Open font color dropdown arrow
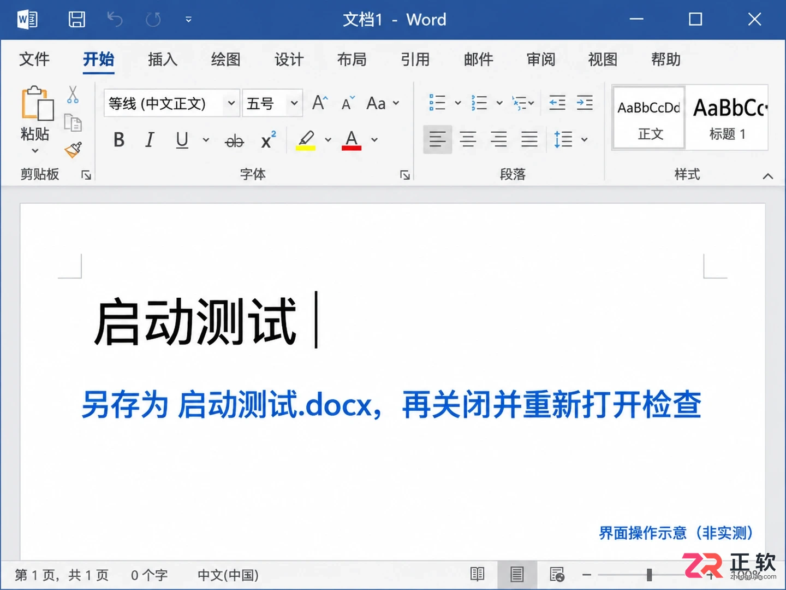Viewport: 786px width, 590px height. [374, 140]
